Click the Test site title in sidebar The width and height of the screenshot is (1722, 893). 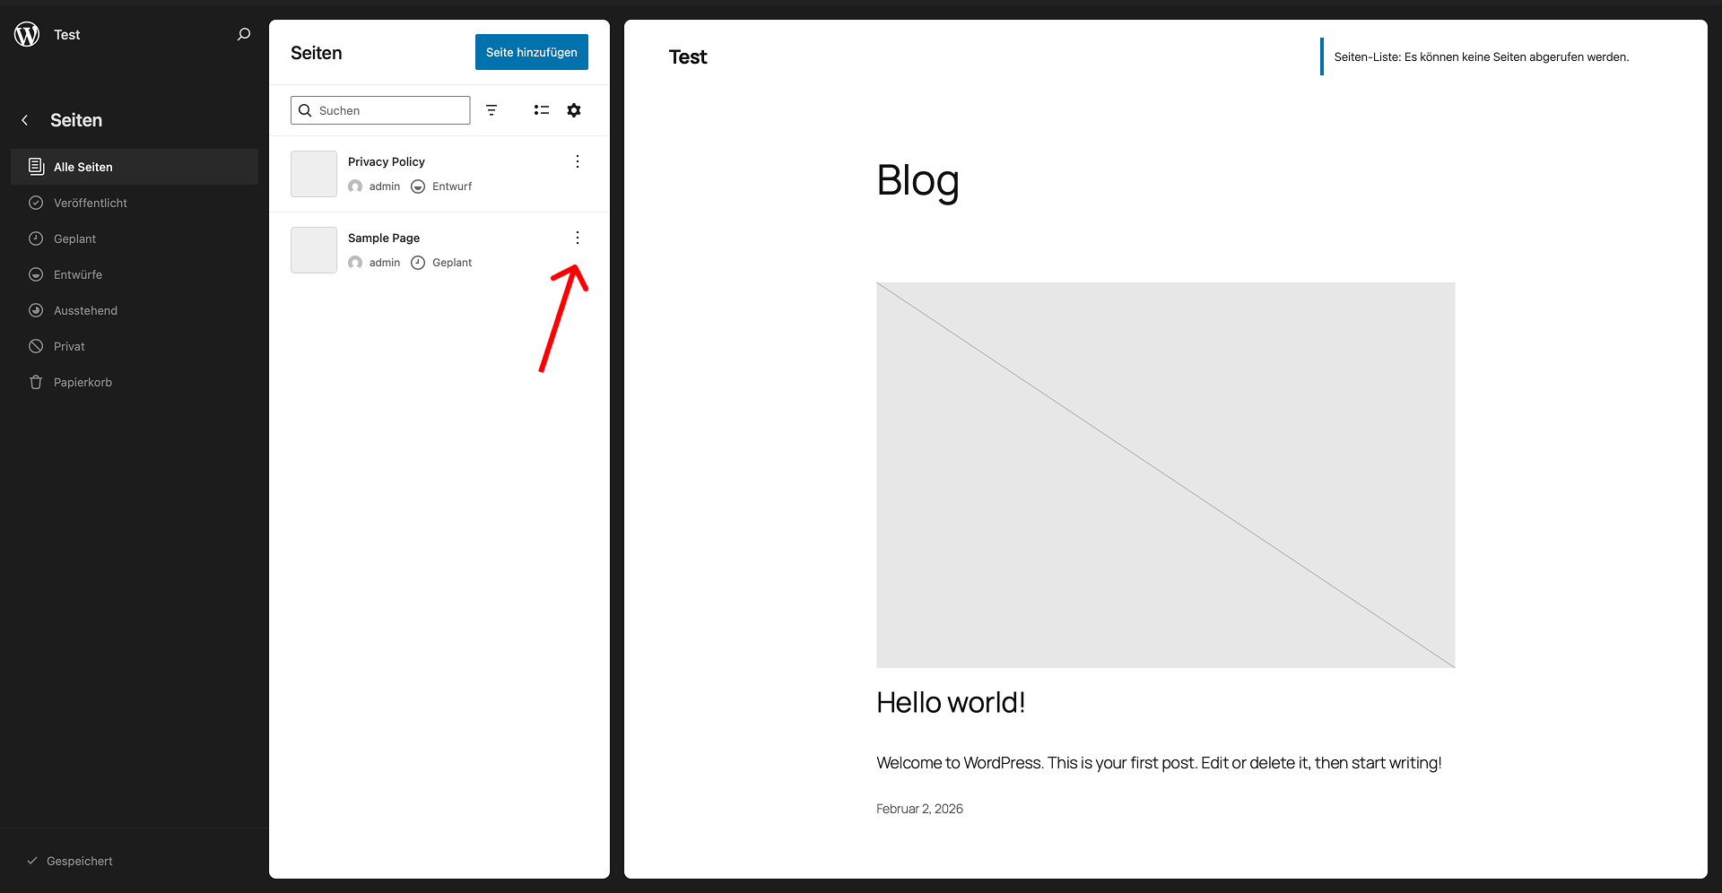pos(67,34)
